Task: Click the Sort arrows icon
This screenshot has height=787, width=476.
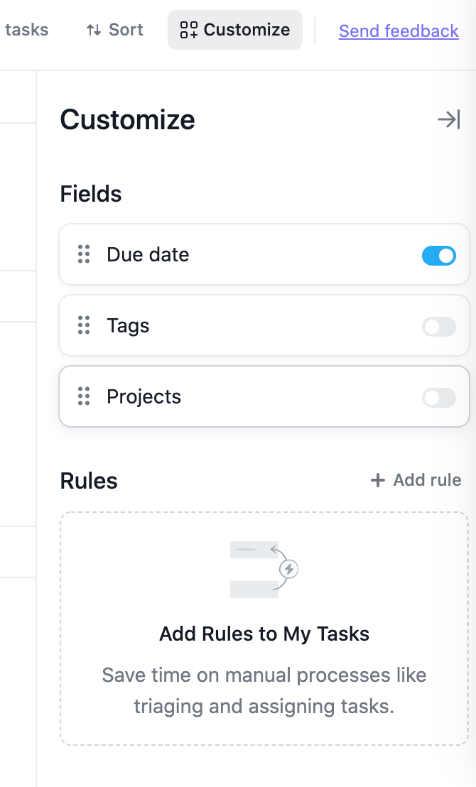Action: (93, 30)
